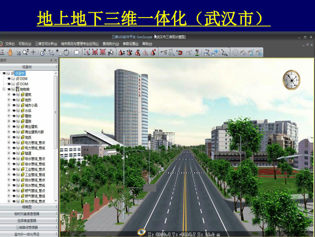Select the hand pan tool
The height and width of the screenshot is (237, 315).
point(10,52)
